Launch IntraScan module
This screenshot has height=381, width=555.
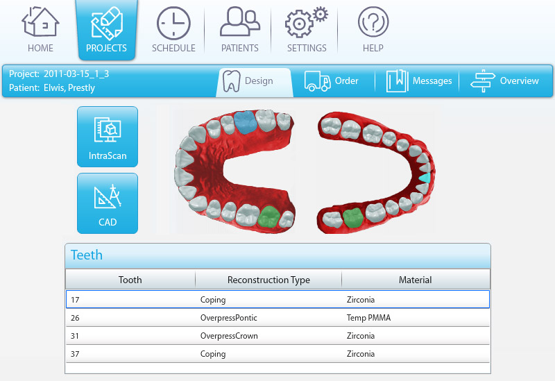point(108,137)
